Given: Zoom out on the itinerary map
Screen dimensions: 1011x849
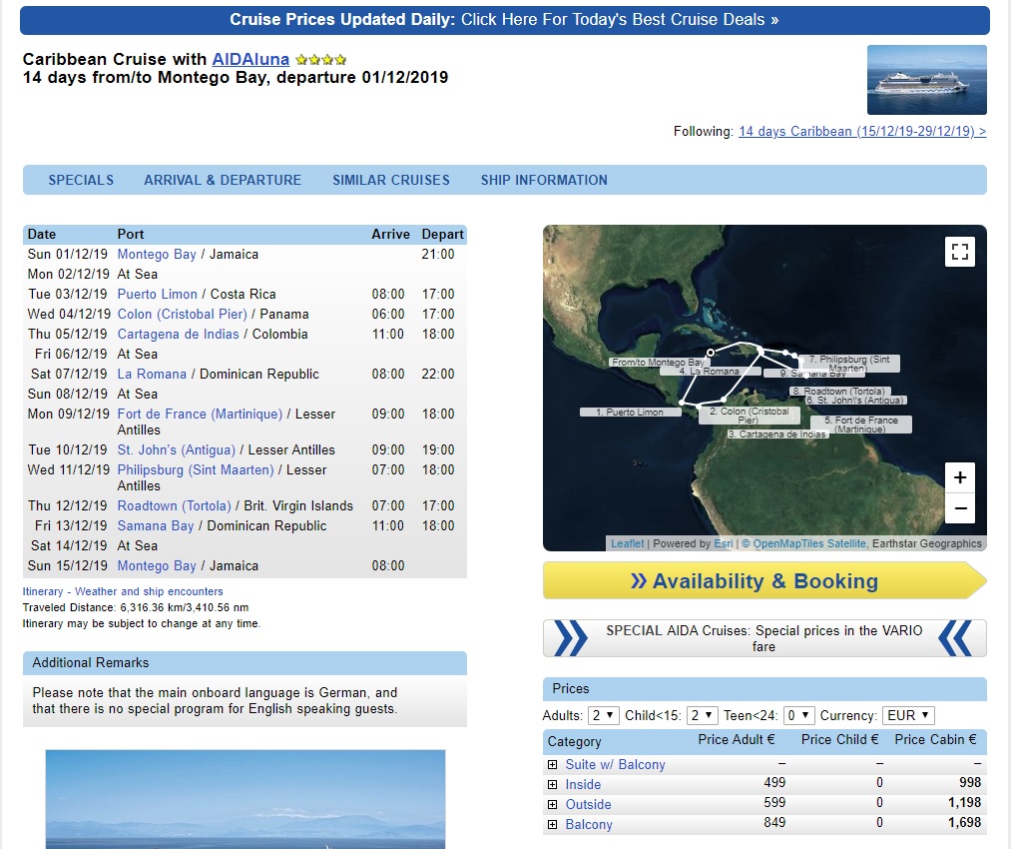Looking at the screenshot, I should 960,507.
